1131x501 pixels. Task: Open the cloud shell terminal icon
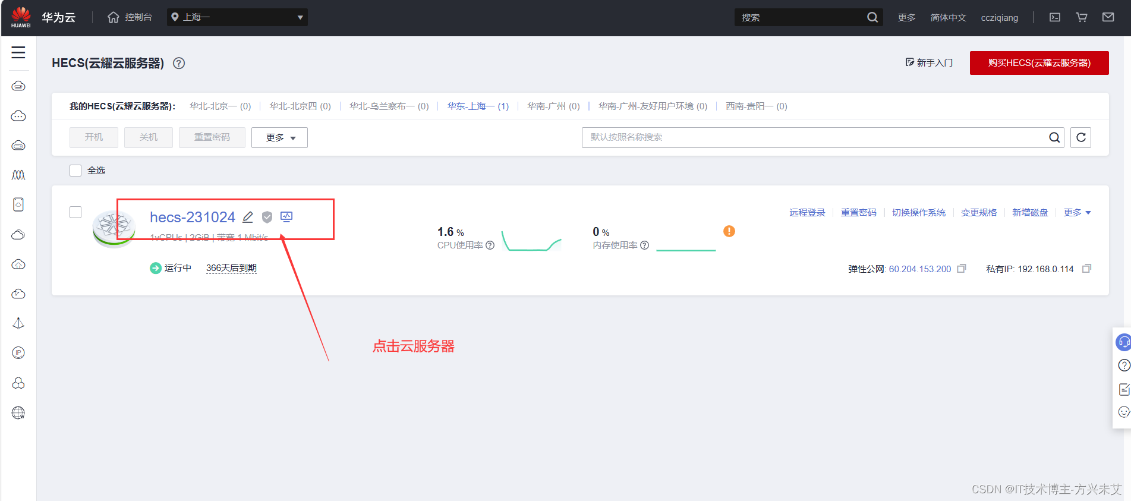(x=1055, y=17)
